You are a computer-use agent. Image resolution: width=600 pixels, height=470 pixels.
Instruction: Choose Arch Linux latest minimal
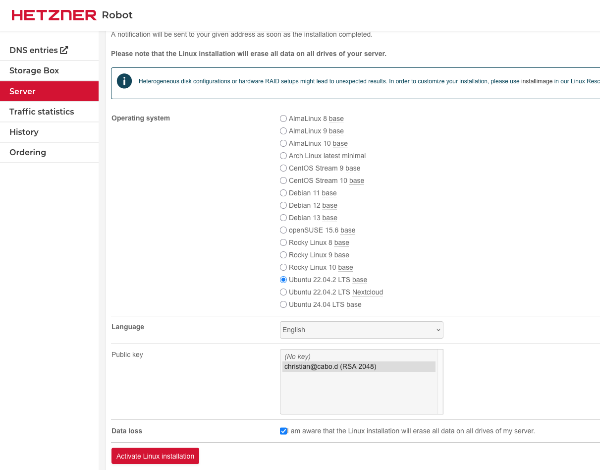283,156
